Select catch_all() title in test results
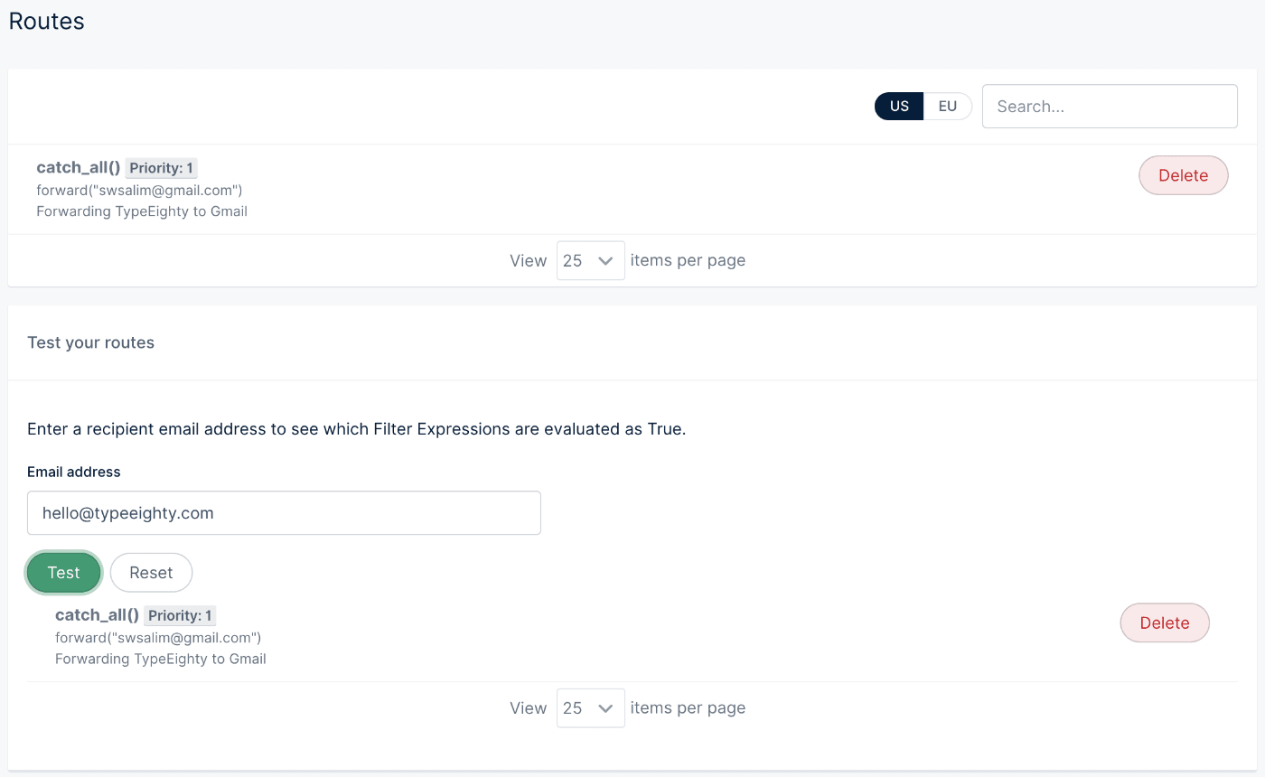This screenshot has width=1265, height=777. 98,615
